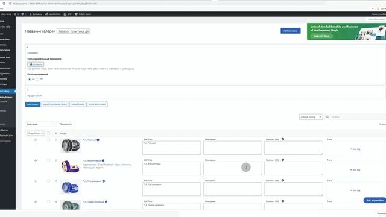Select the PLA_Фиолетовый row checkbox
Screen dimensions: 386x217
click(48, 160)
